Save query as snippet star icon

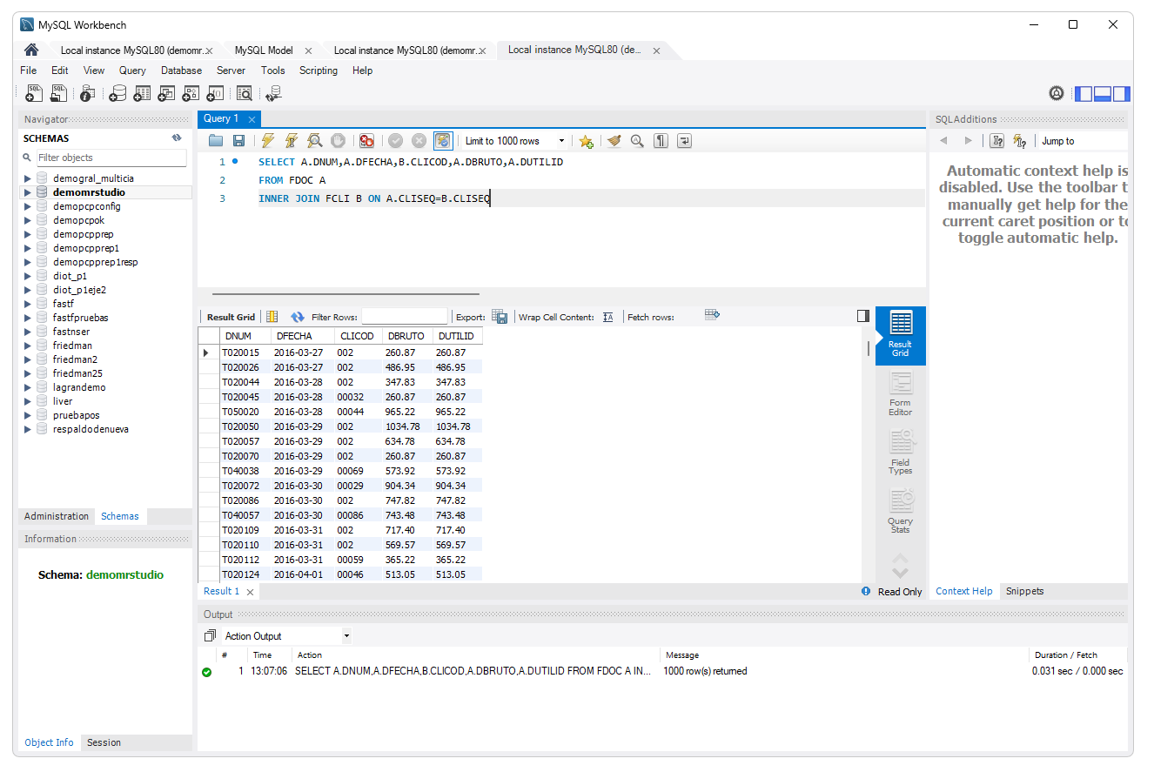[x=586, y=140]
